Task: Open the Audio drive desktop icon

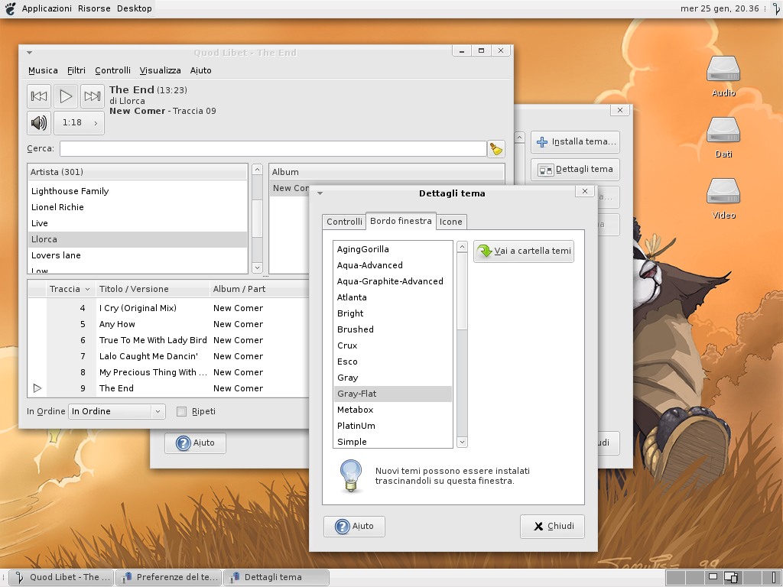Action: pyautogui.click(x=723, y=76)
